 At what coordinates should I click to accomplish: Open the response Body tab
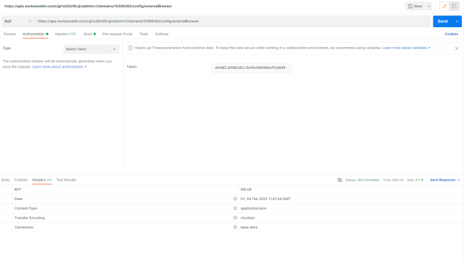point(5,180)
